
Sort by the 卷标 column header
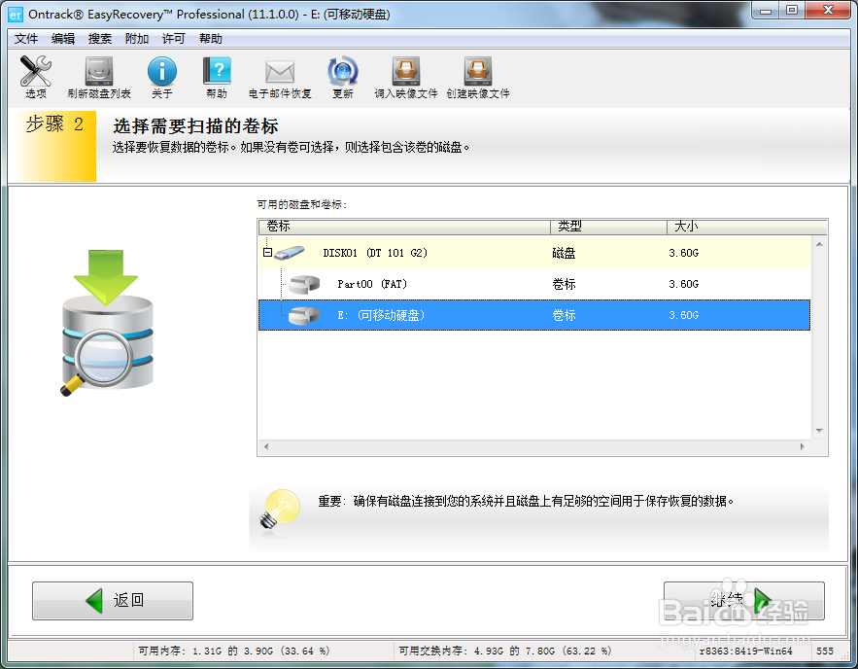coord(404,227)
